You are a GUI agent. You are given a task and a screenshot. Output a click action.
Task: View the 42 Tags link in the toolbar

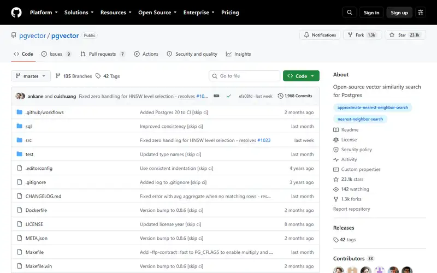click(108, 76)
